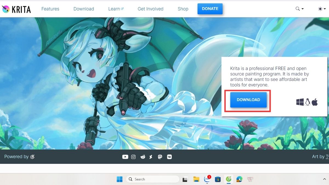Click the blue DONATE button
The image size is (329, 185).
point(210,9)
